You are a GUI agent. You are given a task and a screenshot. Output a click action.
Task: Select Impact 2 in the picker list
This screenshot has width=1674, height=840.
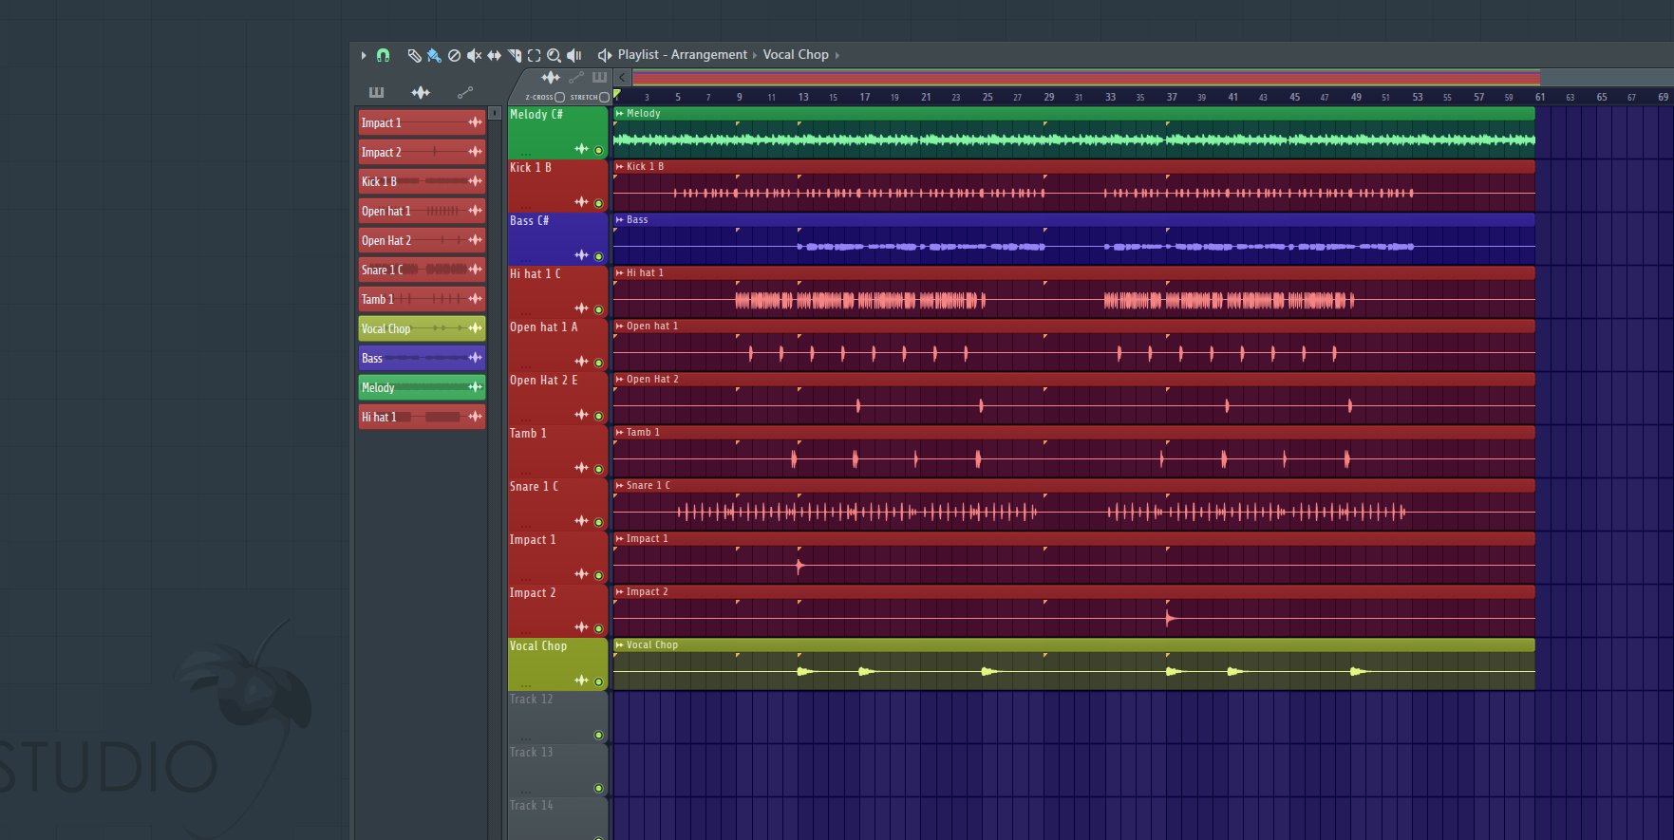tap(422, 152)
